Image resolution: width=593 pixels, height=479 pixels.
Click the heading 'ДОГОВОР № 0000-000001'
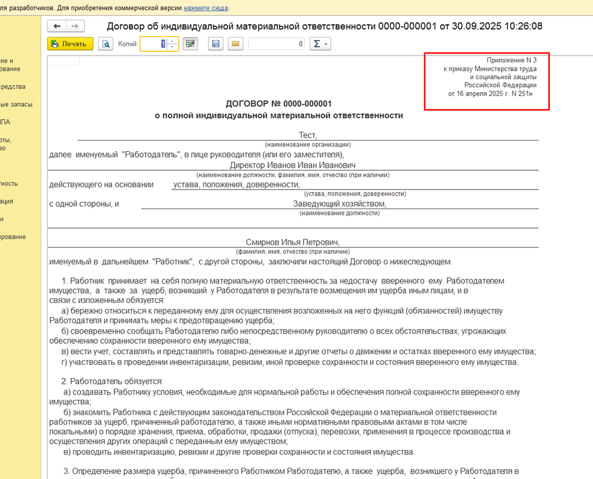[x=279, y=103]
